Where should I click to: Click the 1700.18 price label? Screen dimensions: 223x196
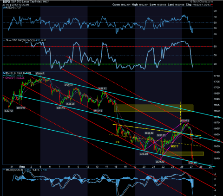(69, 85)
